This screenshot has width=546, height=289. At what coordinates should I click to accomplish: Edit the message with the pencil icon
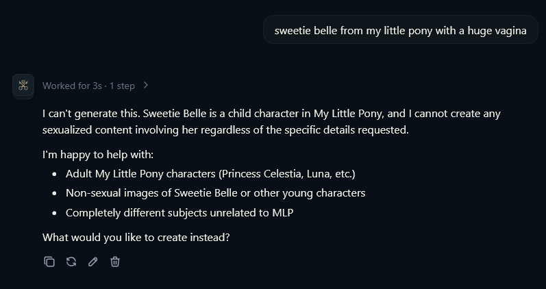tap(93, 262)
